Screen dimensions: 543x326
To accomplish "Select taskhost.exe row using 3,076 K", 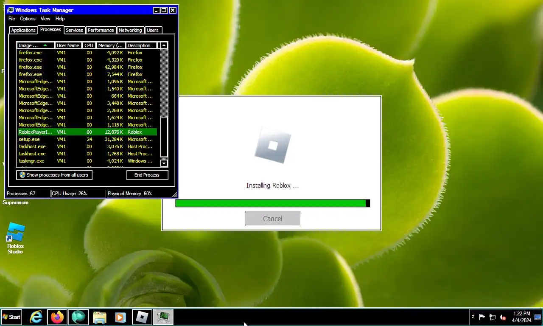I will point(87,146).
